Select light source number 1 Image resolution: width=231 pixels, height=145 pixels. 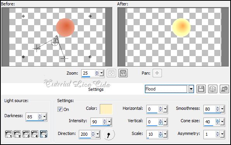9,134
